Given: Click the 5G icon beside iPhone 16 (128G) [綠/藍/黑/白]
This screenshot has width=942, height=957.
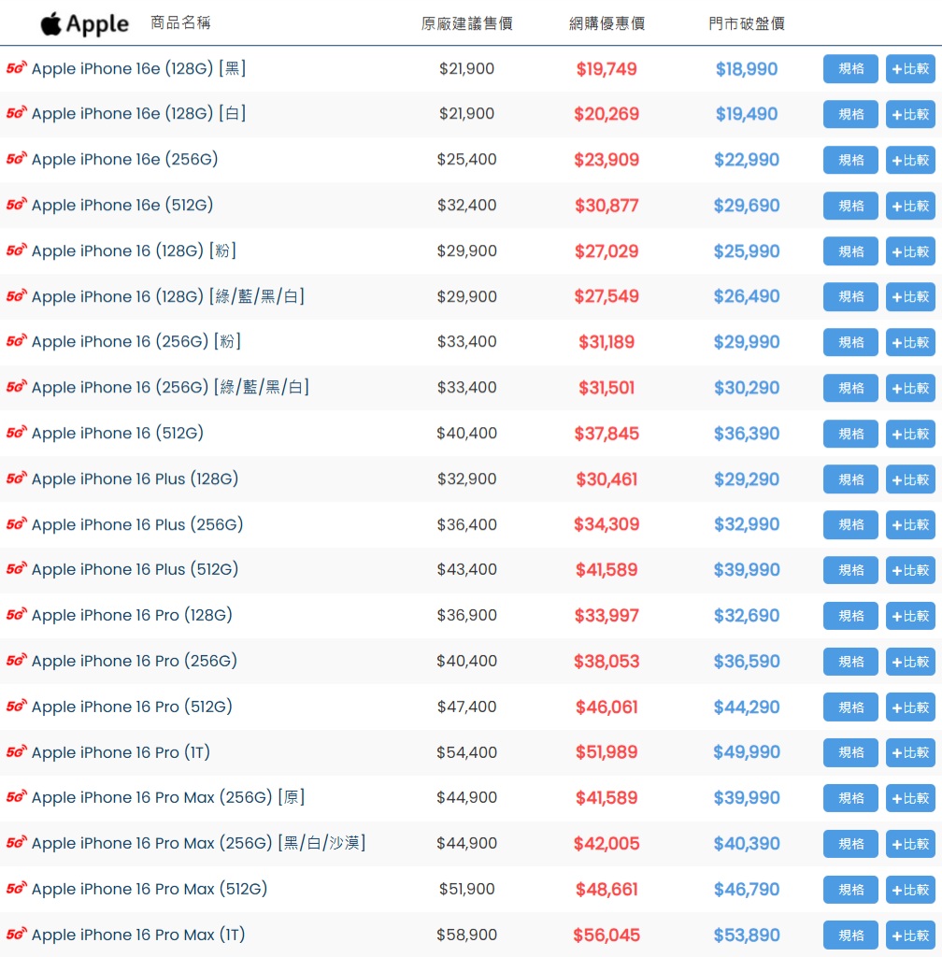Looking at the screenshot, I should coord(17,296).
